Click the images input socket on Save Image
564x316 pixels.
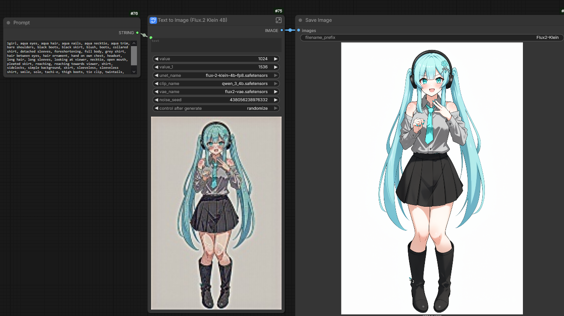[x=299, y=30]
